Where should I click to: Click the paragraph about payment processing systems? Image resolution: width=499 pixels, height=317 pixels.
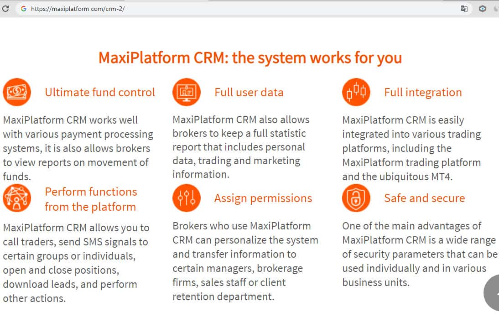(x=78, y=148)
